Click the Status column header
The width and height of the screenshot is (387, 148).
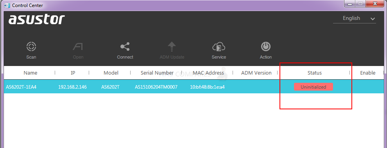[x=314, y=73]
